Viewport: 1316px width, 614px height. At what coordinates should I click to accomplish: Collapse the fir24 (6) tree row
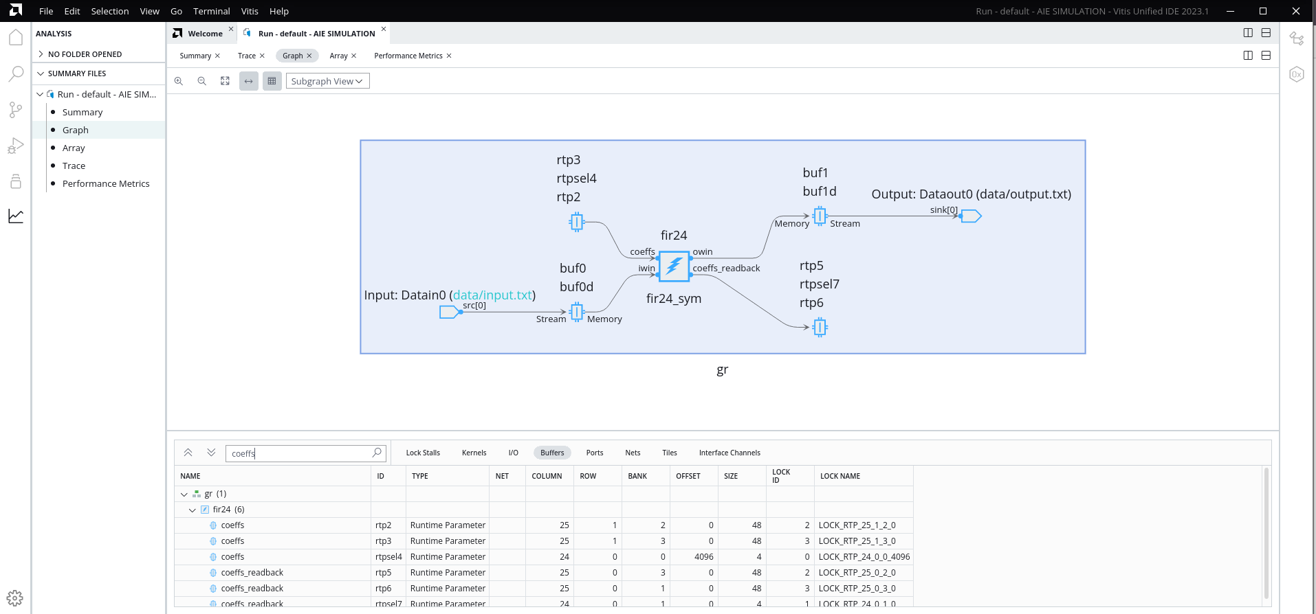pyautogui.click(x=193, y=510)
